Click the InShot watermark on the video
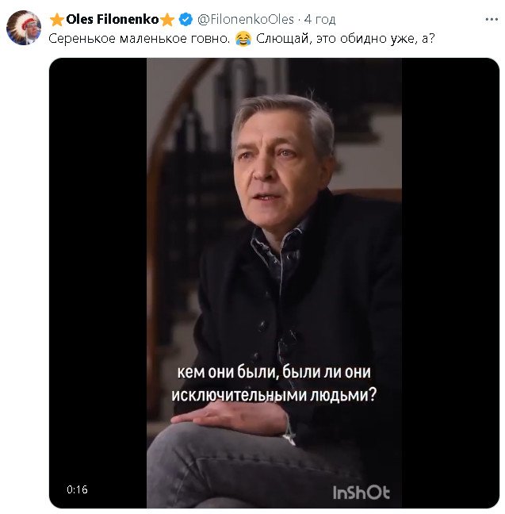The height and width of the screenshot is (514, 505). [x=361, y=493]
